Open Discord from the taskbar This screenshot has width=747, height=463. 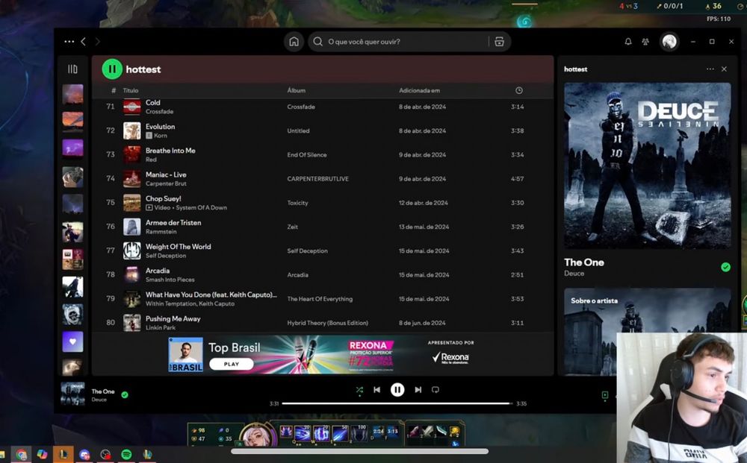84,455
